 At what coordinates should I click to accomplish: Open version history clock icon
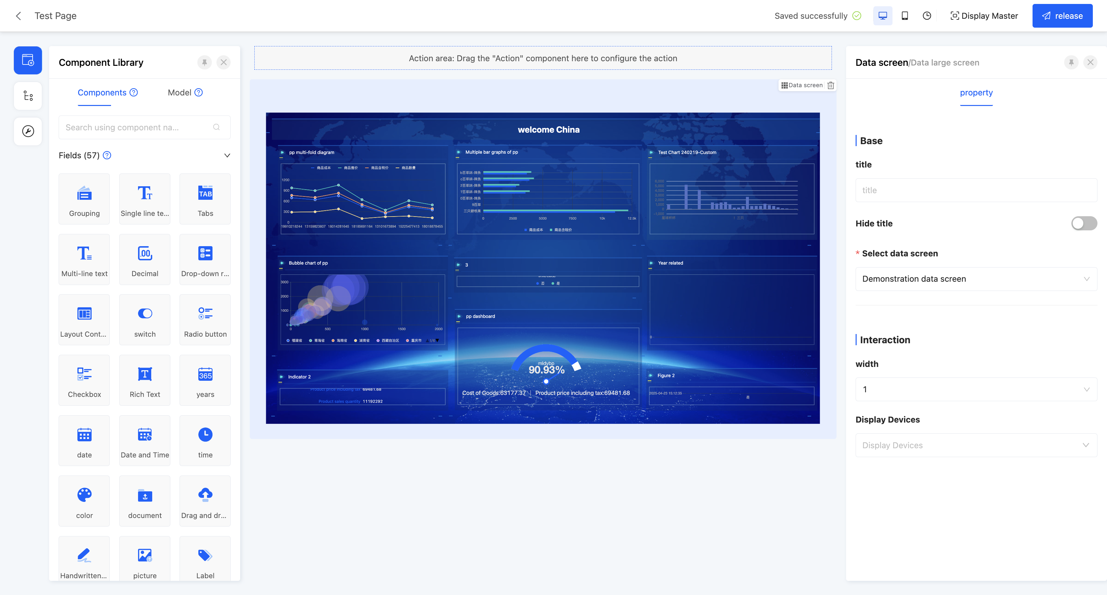[x=926, y=16]
